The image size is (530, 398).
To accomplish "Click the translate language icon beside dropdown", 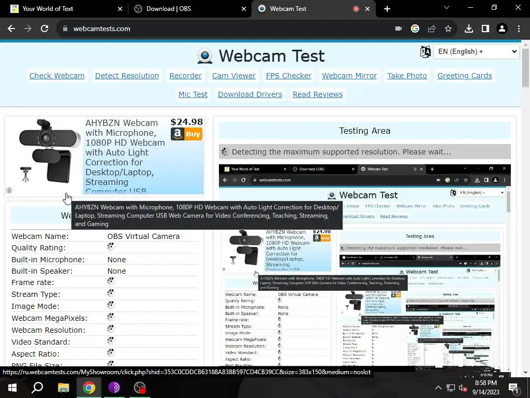I will coord(425,52).
